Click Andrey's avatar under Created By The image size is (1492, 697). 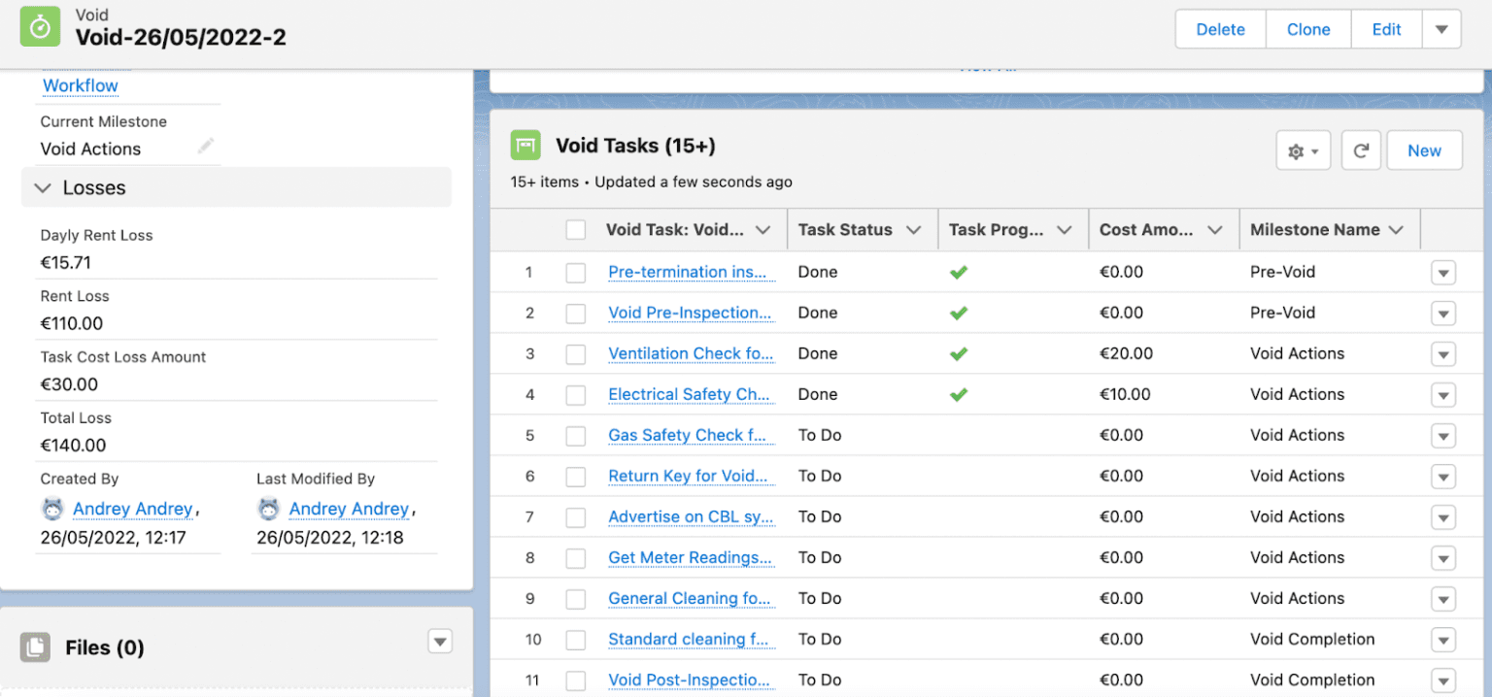coord(52,509)
